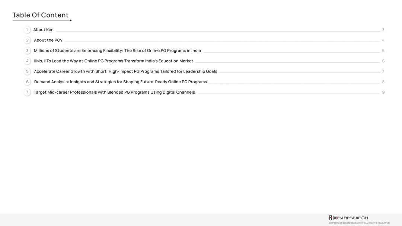The image size is (402, 226).
Task: Click the Table Of Content heading
Action: pos(41,15)
